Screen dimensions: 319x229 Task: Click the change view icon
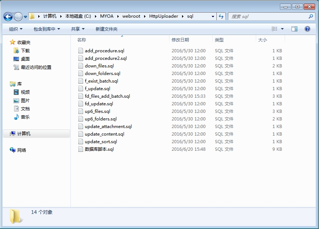click(274, 29)
